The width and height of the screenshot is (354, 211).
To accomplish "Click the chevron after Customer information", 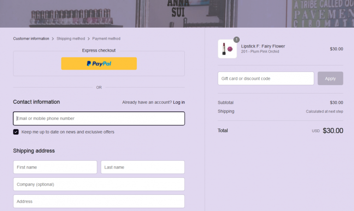I will 53,39.
